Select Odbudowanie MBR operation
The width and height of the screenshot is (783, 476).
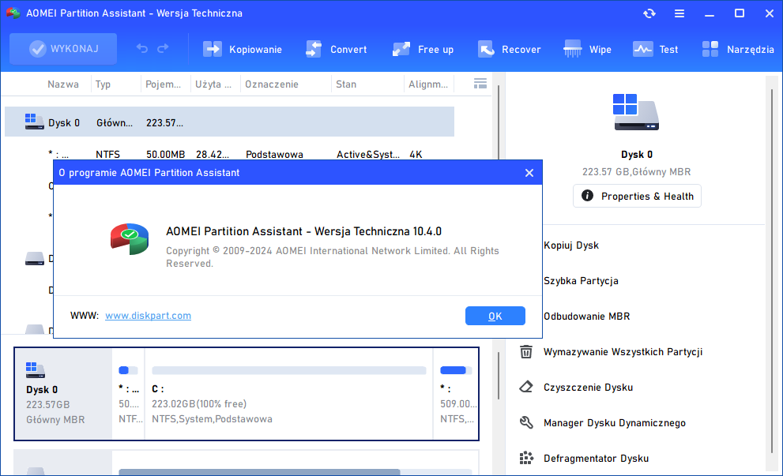(x=587, y=316)
